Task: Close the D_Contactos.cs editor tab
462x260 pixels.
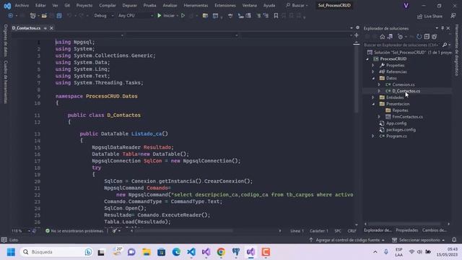Action: point(51,28)
